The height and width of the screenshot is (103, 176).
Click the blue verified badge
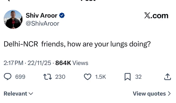[x=62, y=15]
